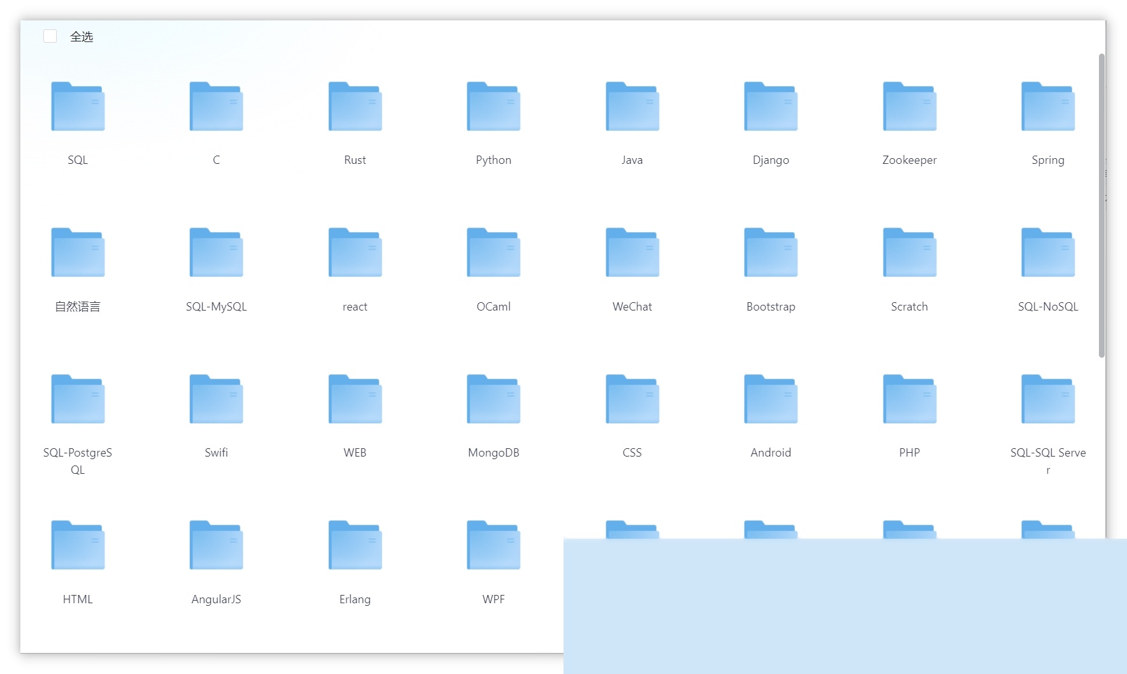The image size is (1127, 674).
Task: Select the Erlang folder icon
Action: tap(355, 545)
